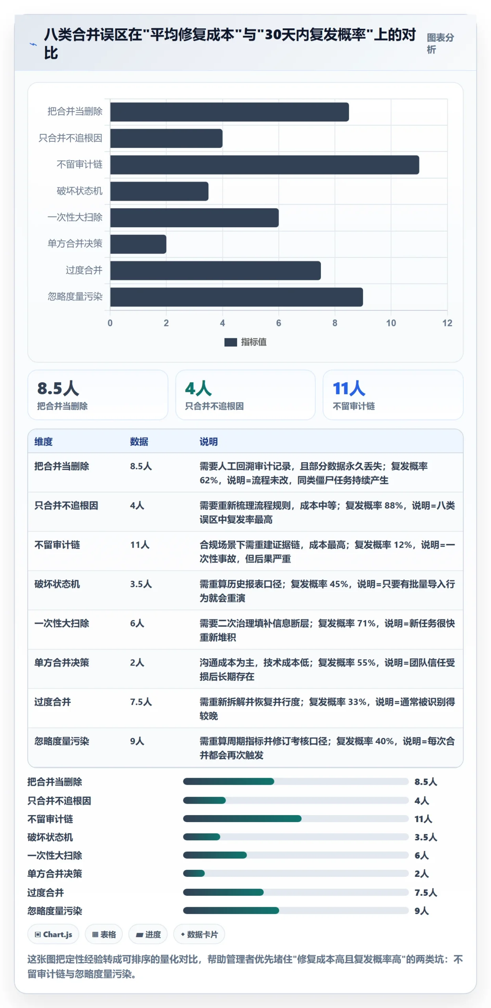This screenshot has height=1008, width=491.
Task: Click the 忽略度量污染 progress bar
Action: point(296,910)
